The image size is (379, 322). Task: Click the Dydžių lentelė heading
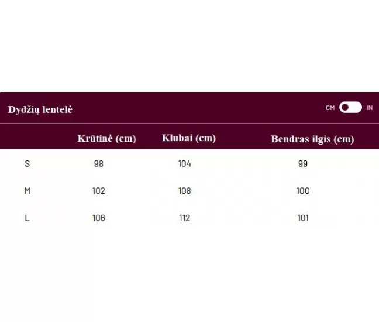pos(40,109)
